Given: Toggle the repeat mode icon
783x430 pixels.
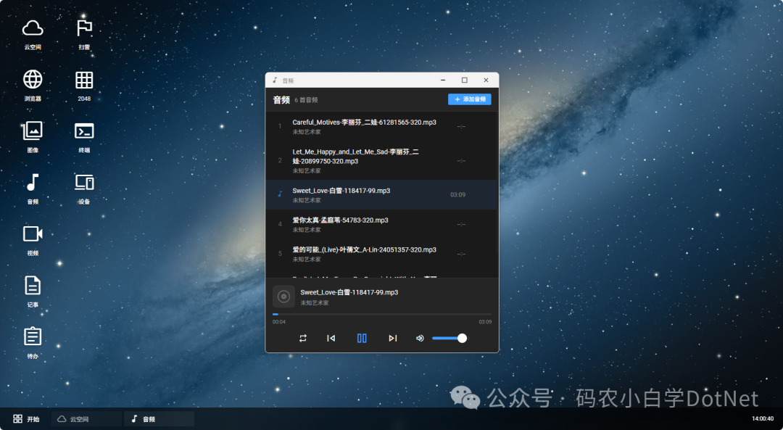Looking at the screenshot, I should [302, 338].
